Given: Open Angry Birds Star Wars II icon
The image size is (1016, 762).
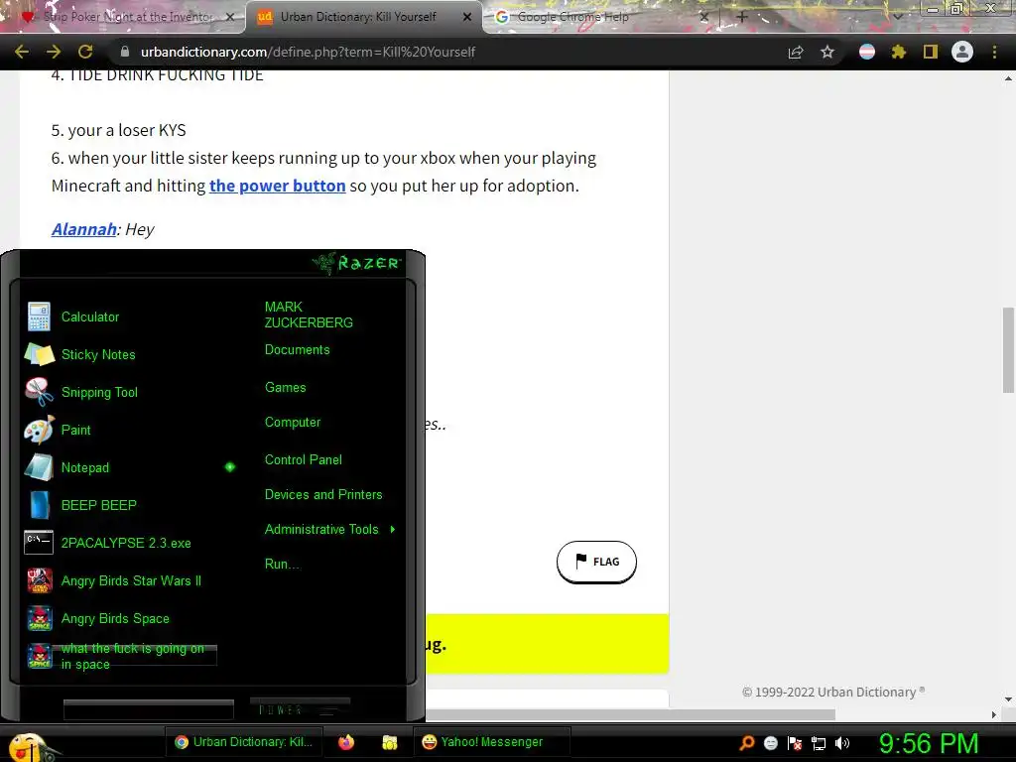Looking at the screenshot, I should pos(39,580).
